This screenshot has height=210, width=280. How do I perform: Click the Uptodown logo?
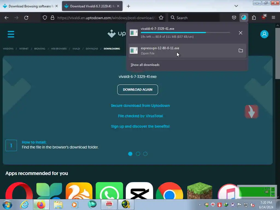(116, 34)
